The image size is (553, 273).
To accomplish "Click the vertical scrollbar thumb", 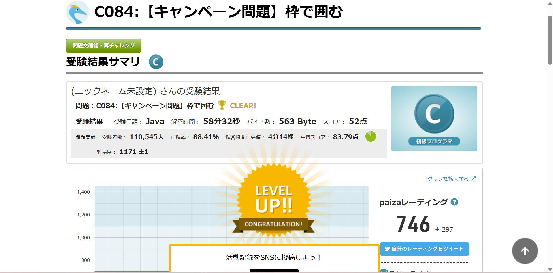I will pyautogui.click(x=550, y=40).
